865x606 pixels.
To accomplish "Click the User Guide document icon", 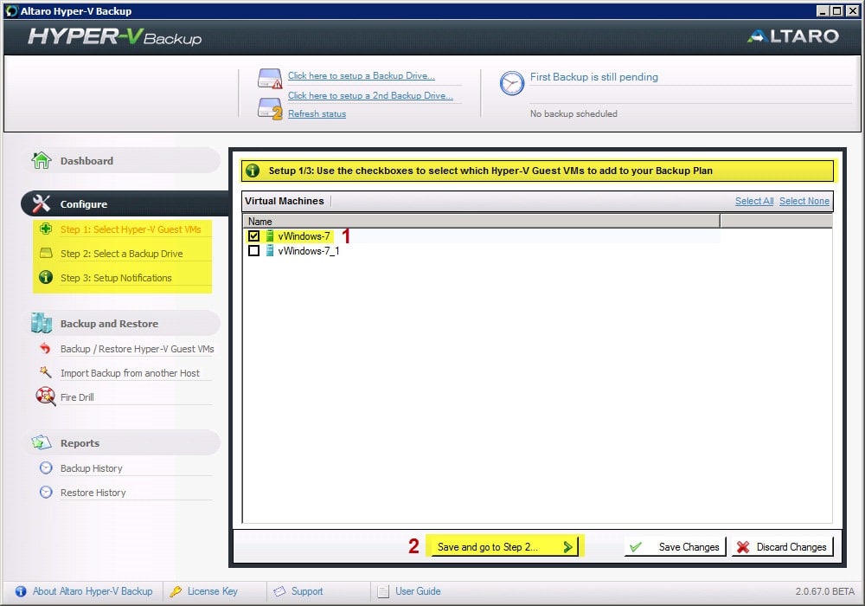I will [x=383, y=591].
